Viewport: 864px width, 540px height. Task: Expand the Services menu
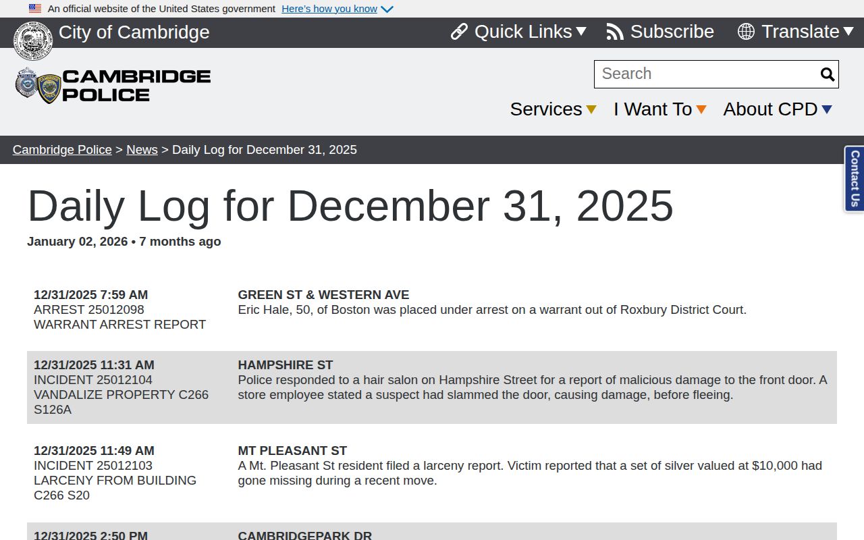pyautogui.click(x=553, y=109)
